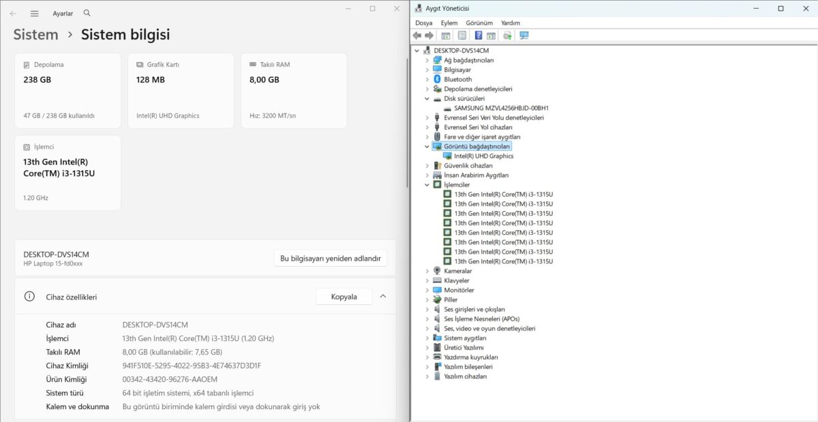Click the back arrow in Device Manager toolbar
Screen dimensions: 818x422
point(417,35)
